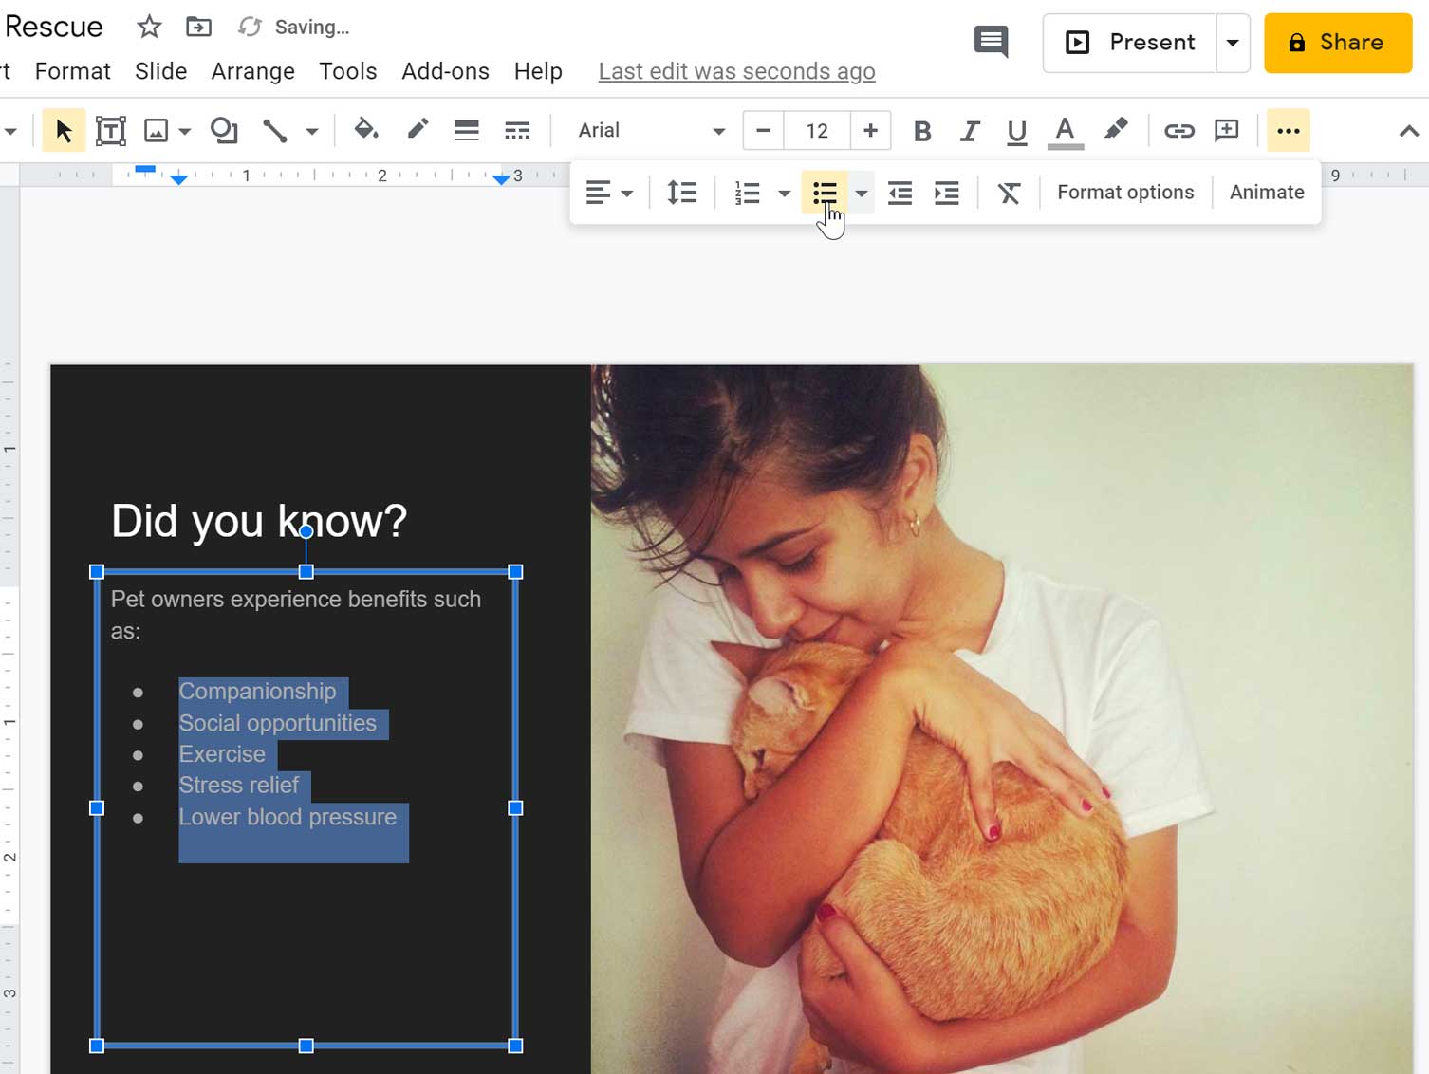Open the Arial font dropdown
Viewport: 1429px width, 1074px height.
[651, 131]
